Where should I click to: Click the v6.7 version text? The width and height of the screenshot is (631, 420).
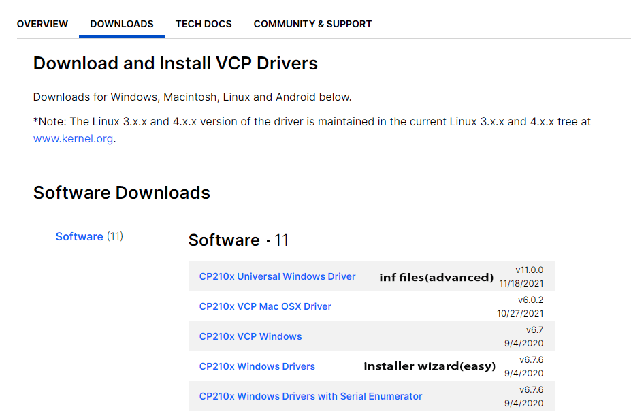[534, 330]
